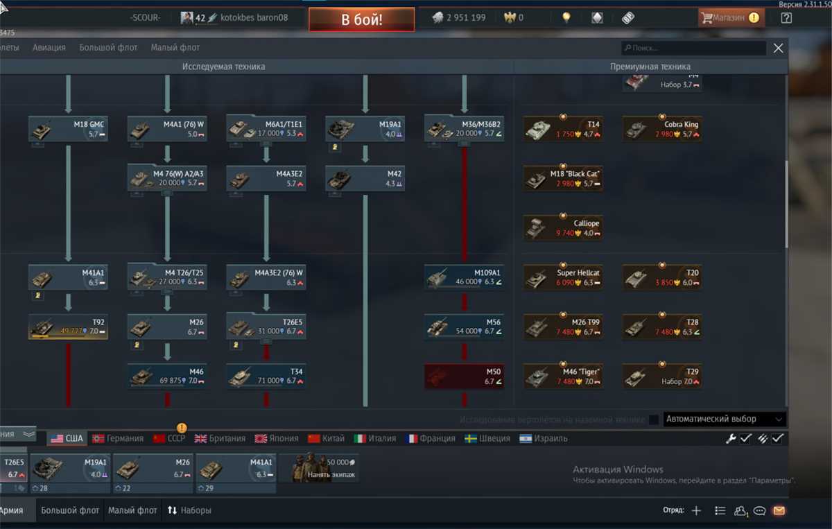Viewport: 832px width, 529px height.
Task: Select premium Cobra King tank card
Action: tap(662, 129)
